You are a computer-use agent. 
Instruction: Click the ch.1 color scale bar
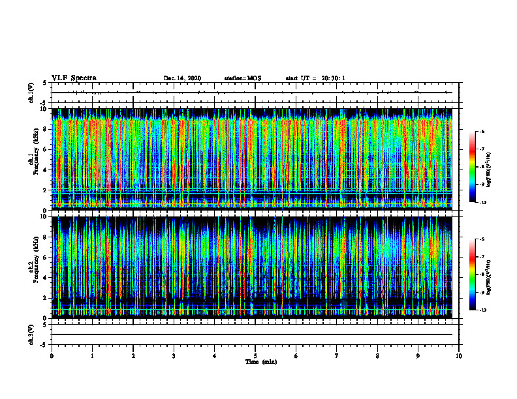click(472, 167)
